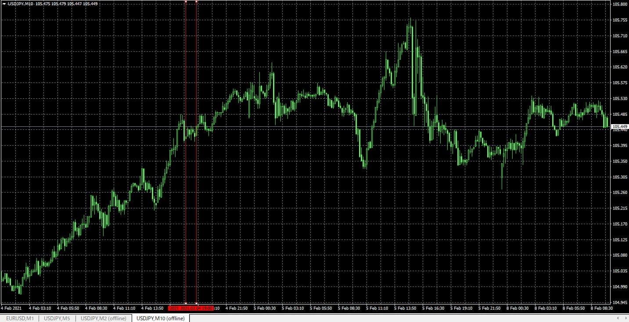Click top-right handle of red rectangle

point(196,1)
